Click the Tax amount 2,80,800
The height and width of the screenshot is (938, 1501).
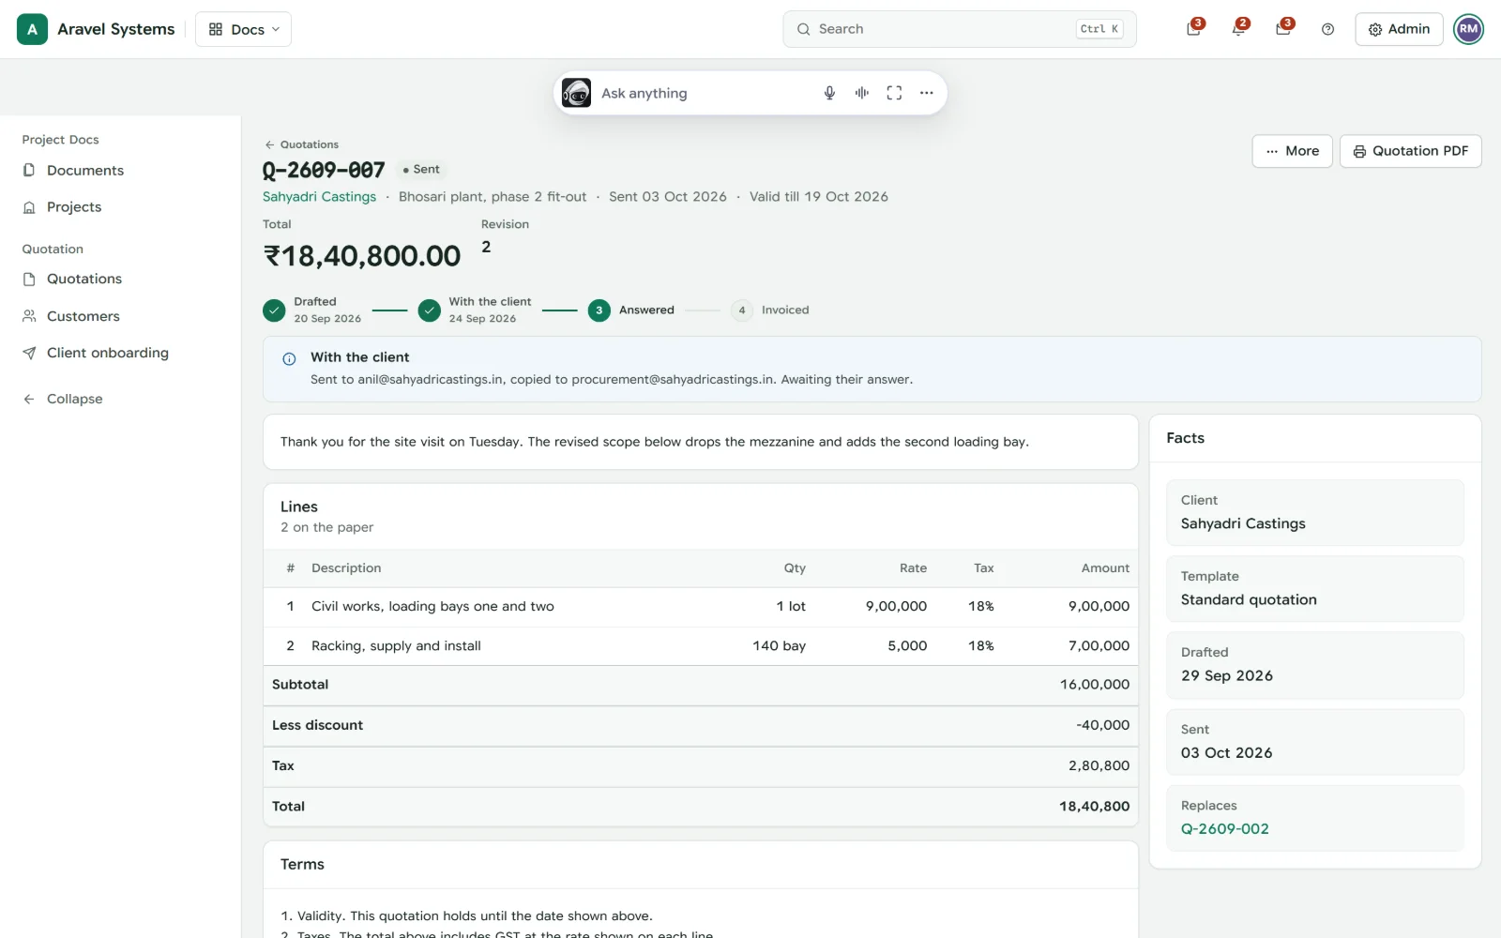coord(1099,765)
